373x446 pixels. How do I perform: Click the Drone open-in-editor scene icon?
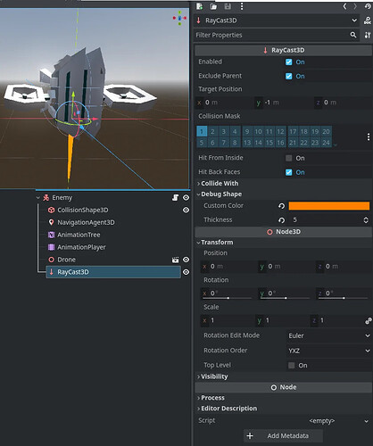(x=175, y=260)
